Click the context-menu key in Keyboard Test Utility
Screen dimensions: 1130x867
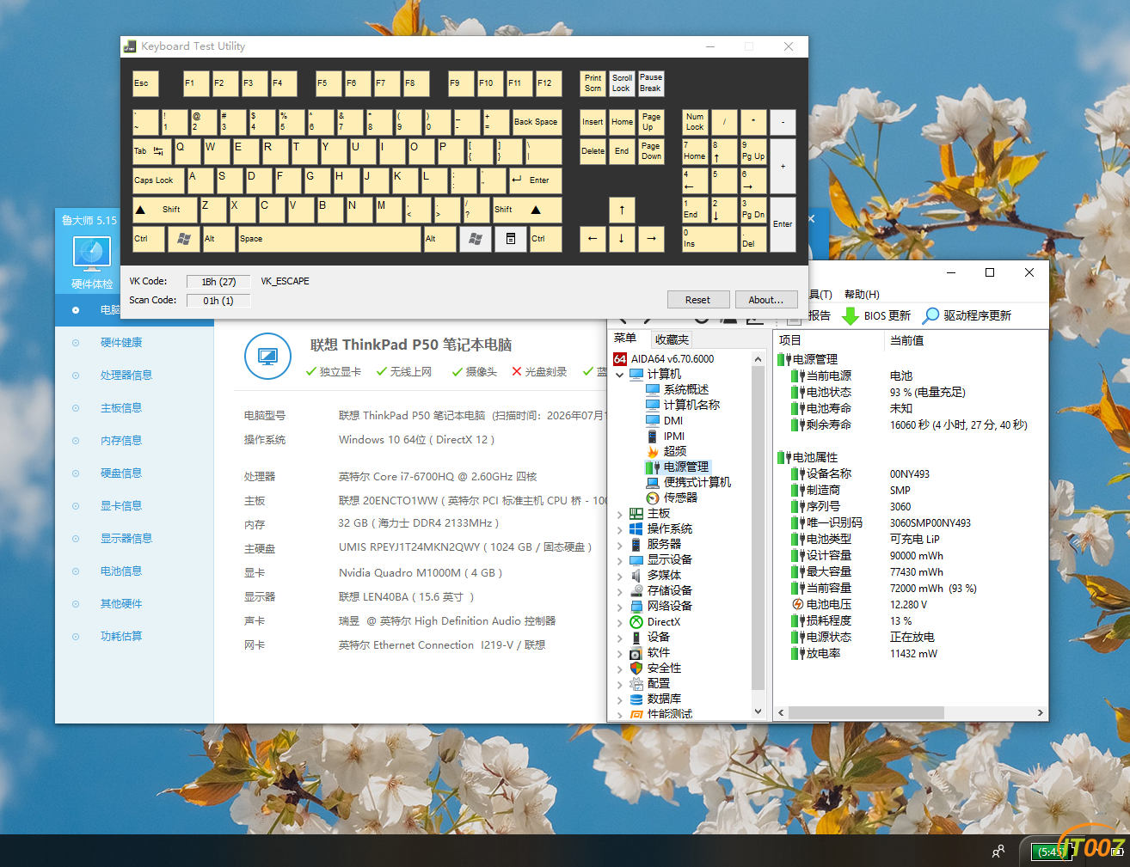point(510,238)
